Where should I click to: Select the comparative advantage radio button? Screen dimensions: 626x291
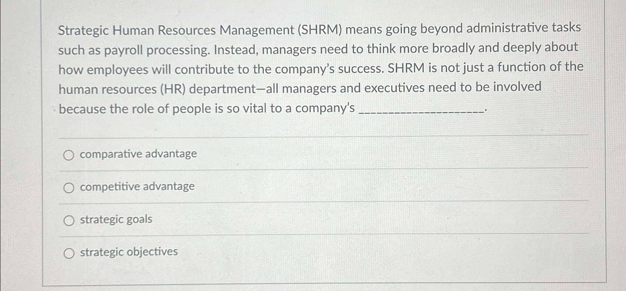69,155
